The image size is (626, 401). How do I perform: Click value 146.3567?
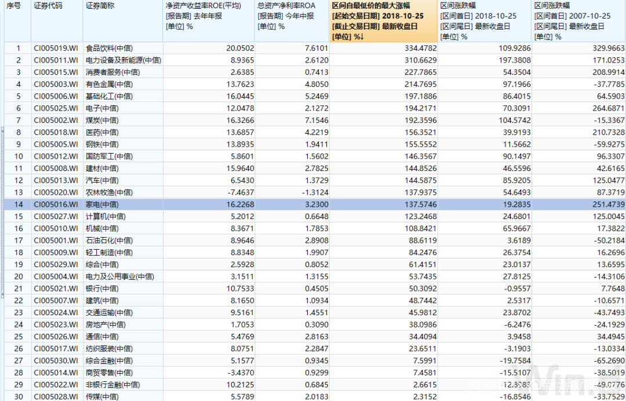420,156
